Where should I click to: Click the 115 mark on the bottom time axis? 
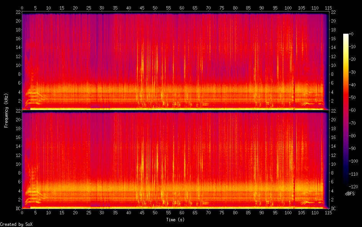point(327,212)
